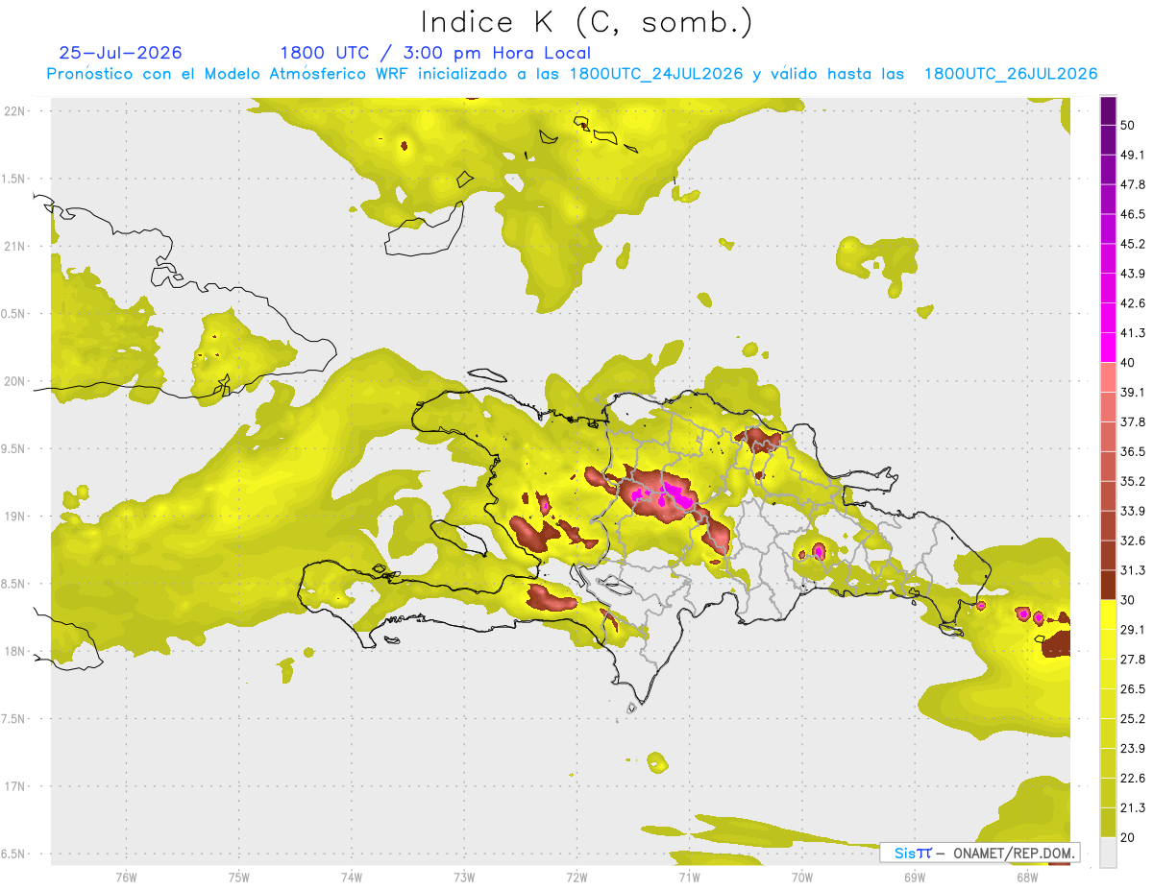Click legend value 26.5
1153x890 pixels.
(1133, 688)
